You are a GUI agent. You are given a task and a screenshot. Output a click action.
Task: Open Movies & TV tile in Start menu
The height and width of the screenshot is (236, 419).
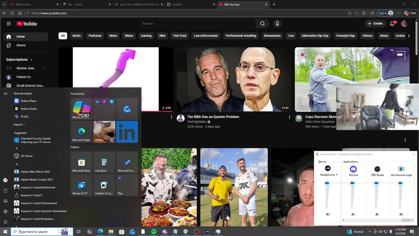click(x=82, y=185)
